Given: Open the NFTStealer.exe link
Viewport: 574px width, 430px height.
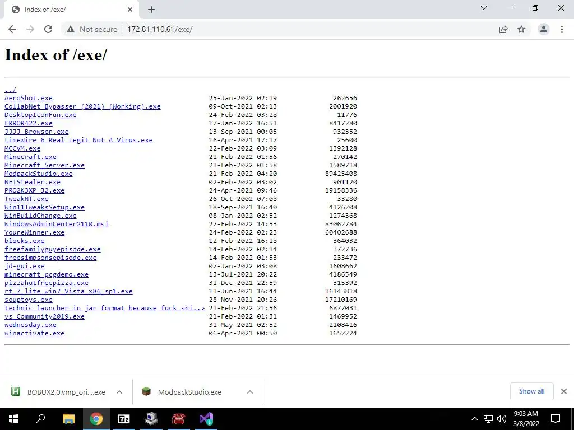Looking at the screenshot, I should (33, 182).
